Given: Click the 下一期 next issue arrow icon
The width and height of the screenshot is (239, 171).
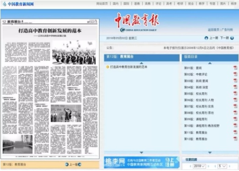Looking at the screenshot, I should click(x=232, y=38).
